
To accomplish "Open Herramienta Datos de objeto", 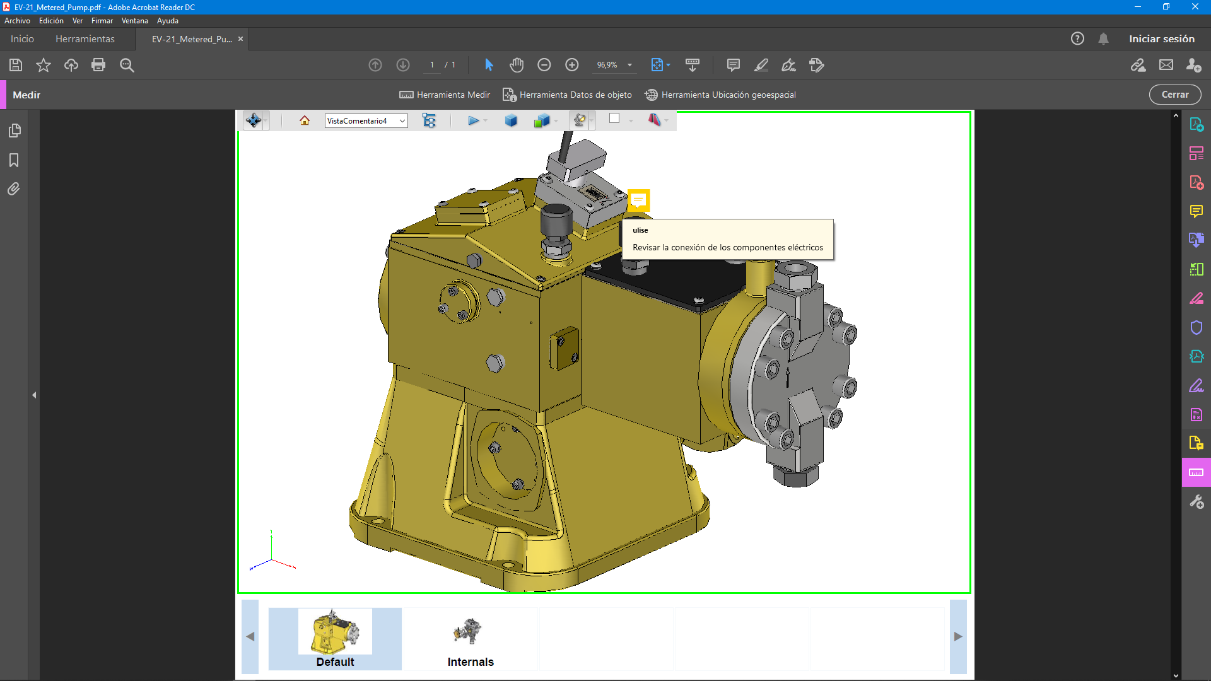I will click(567, 95).
